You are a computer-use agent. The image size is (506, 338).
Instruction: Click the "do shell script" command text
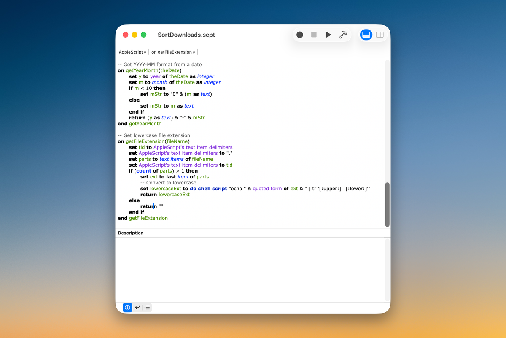(x=208, y=189)
